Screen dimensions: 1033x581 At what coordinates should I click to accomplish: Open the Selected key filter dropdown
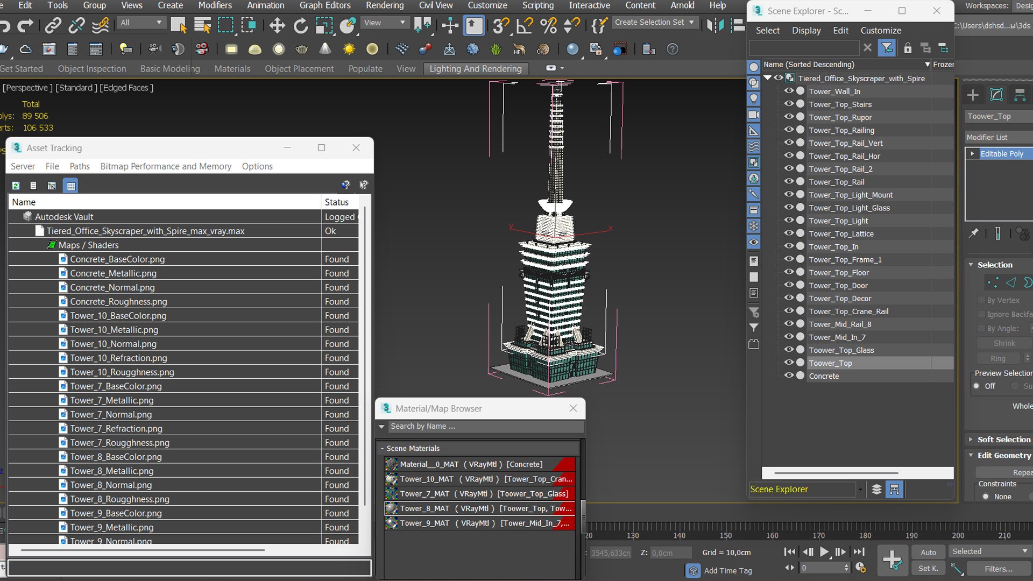(990, 551)
